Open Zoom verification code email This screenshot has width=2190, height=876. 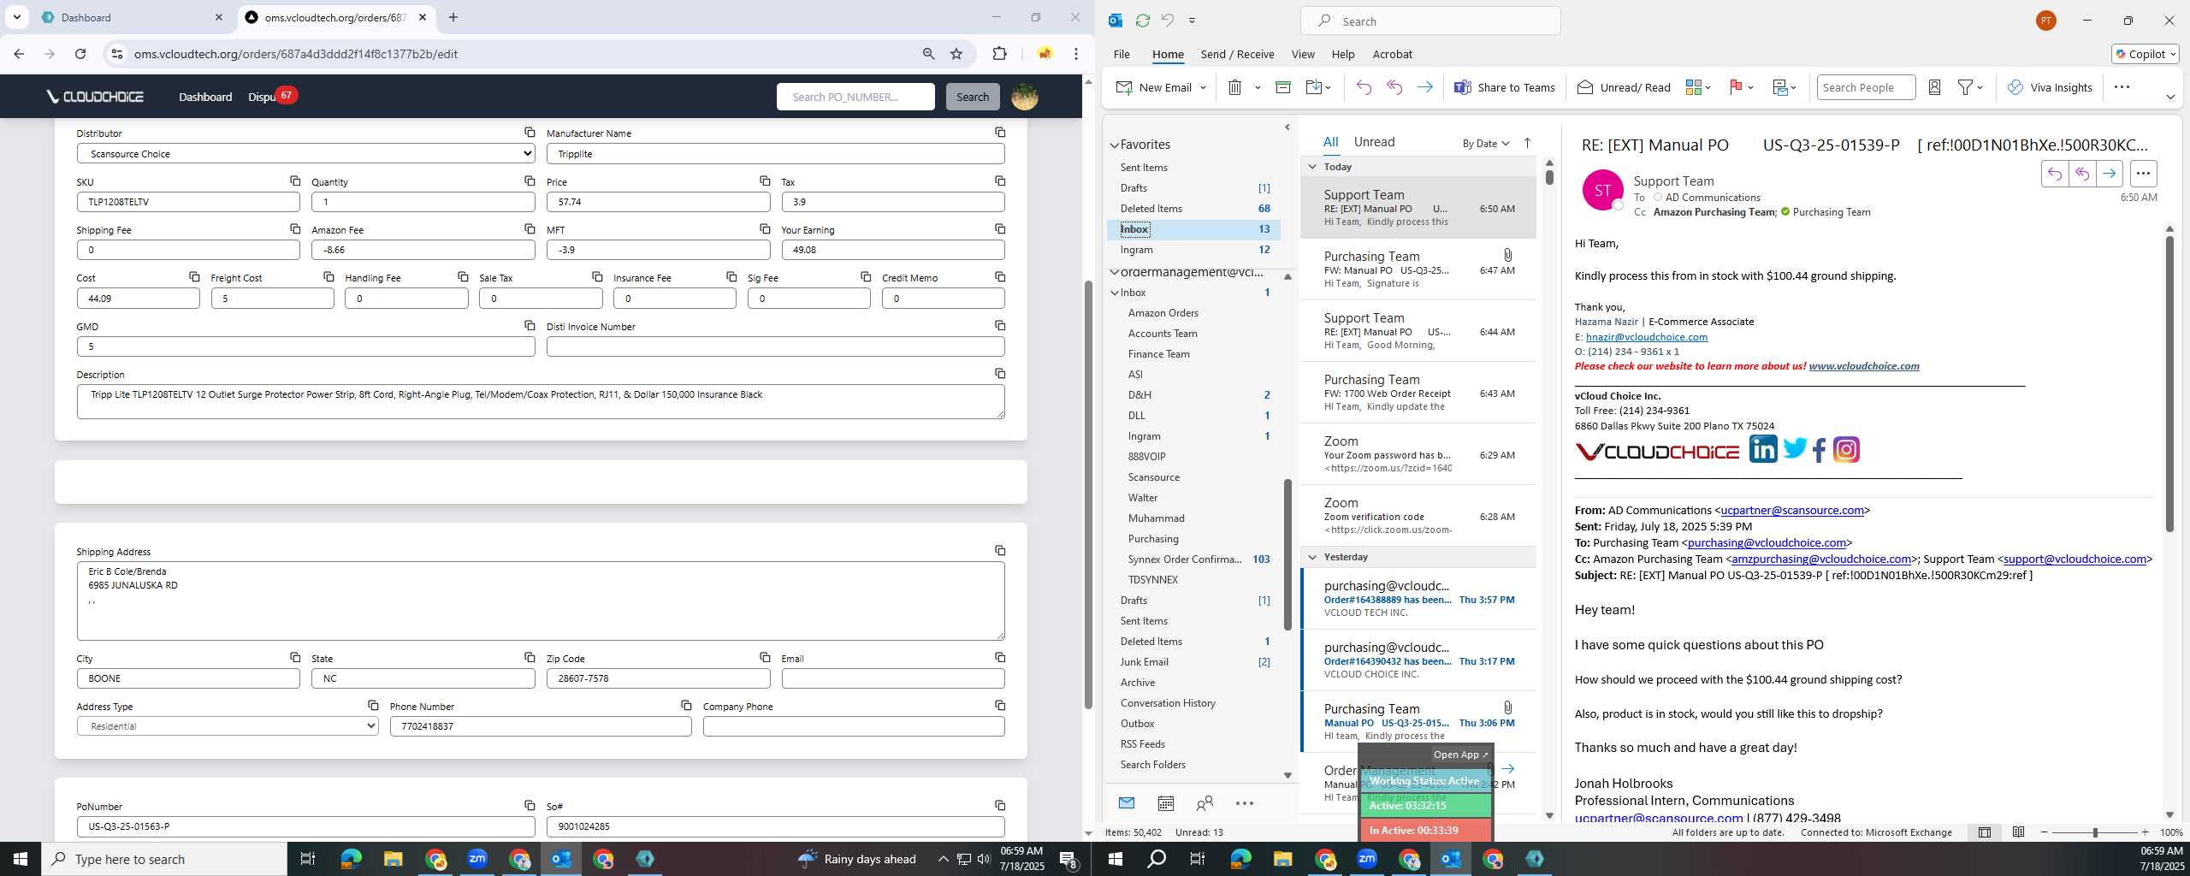click(1418, 516)
